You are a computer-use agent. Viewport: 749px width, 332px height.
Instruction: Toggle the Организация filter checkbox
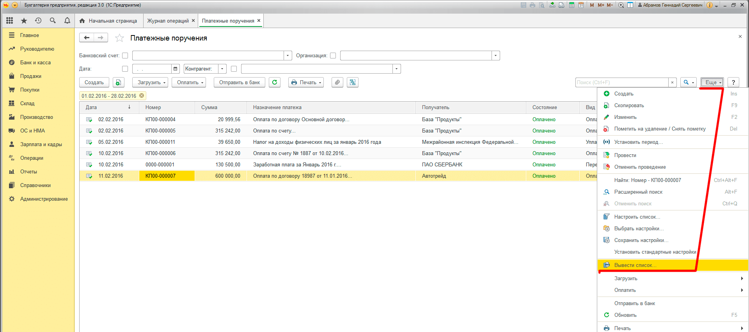click(x=333, y=56)
